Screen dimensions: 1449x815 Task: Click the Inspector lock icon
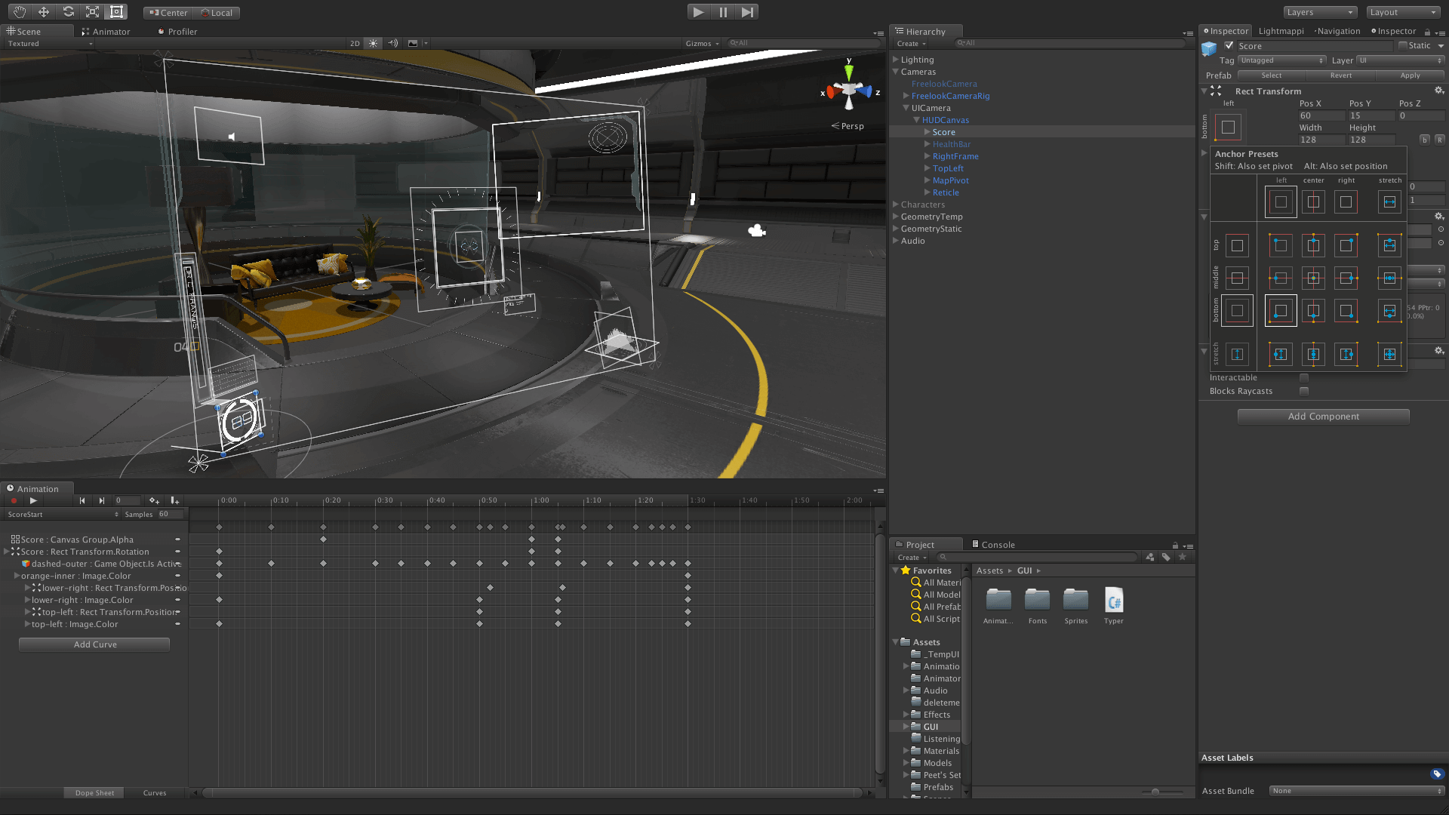tap(1427, 32)
